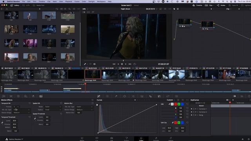This screenshot has width=251, height=141.
Task: Open the 3D stereoscopic palette icon
Action: (x=176, y=96)
